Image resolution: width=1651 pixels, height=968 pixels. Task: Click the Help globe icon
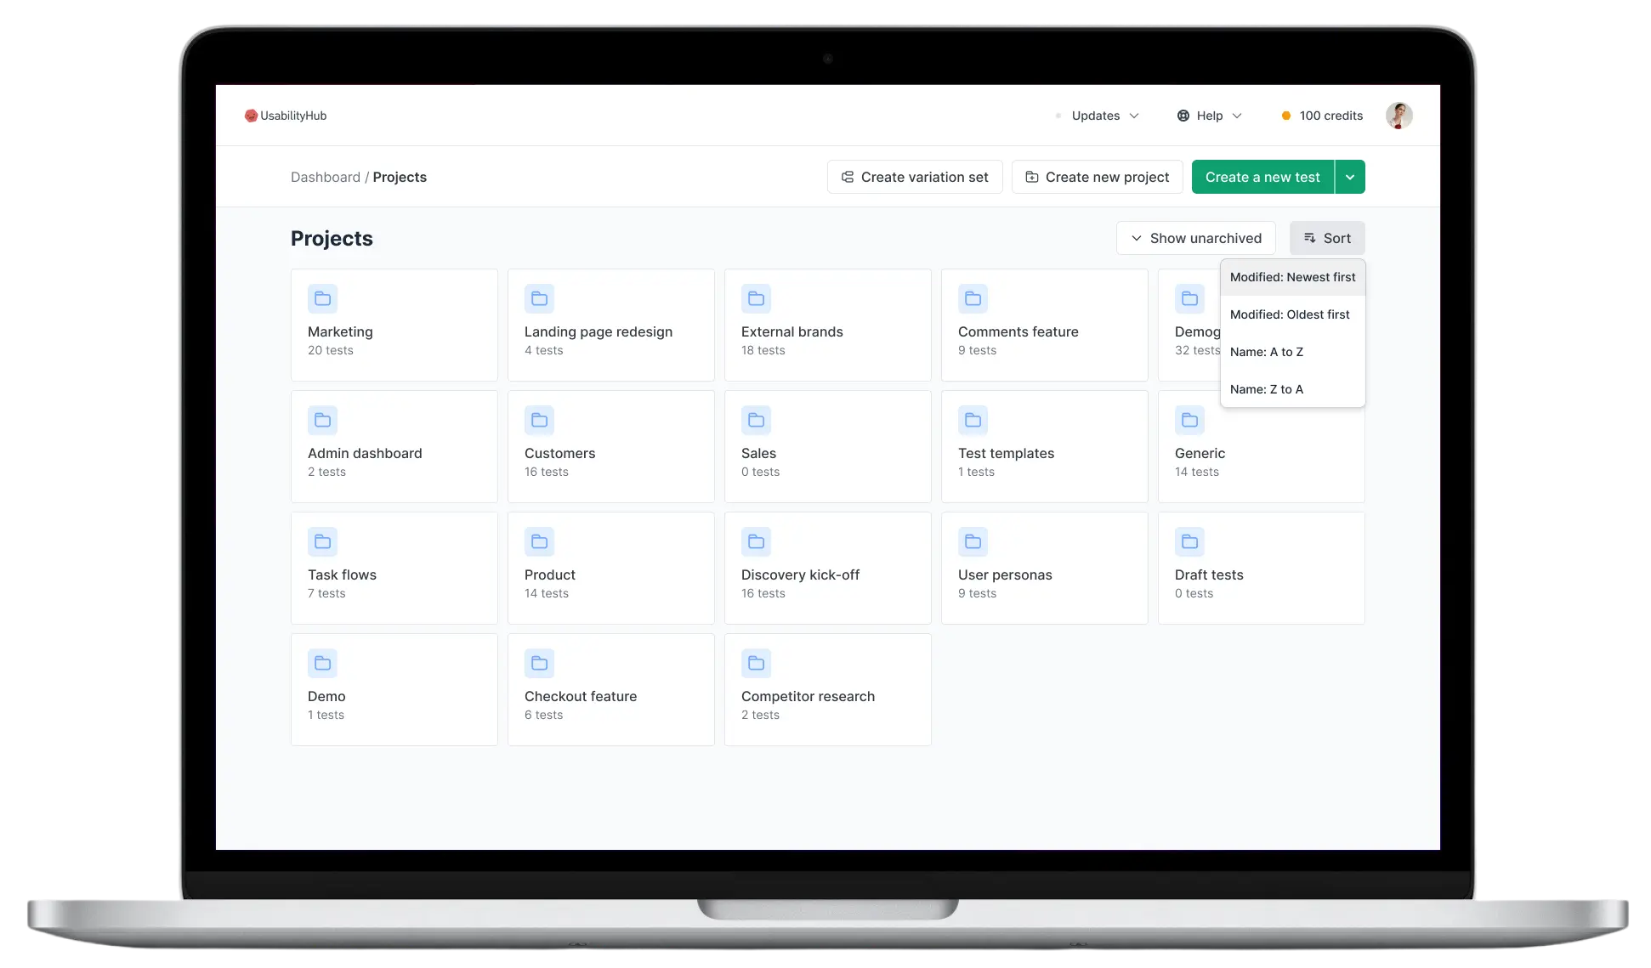tap(1183, 116)
